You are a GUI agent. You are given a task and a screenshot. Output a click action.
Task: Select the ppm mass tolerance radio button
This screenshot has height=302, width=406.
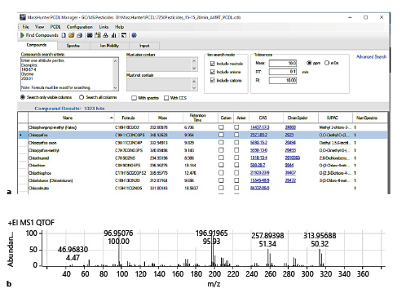(x=309, y=63)
